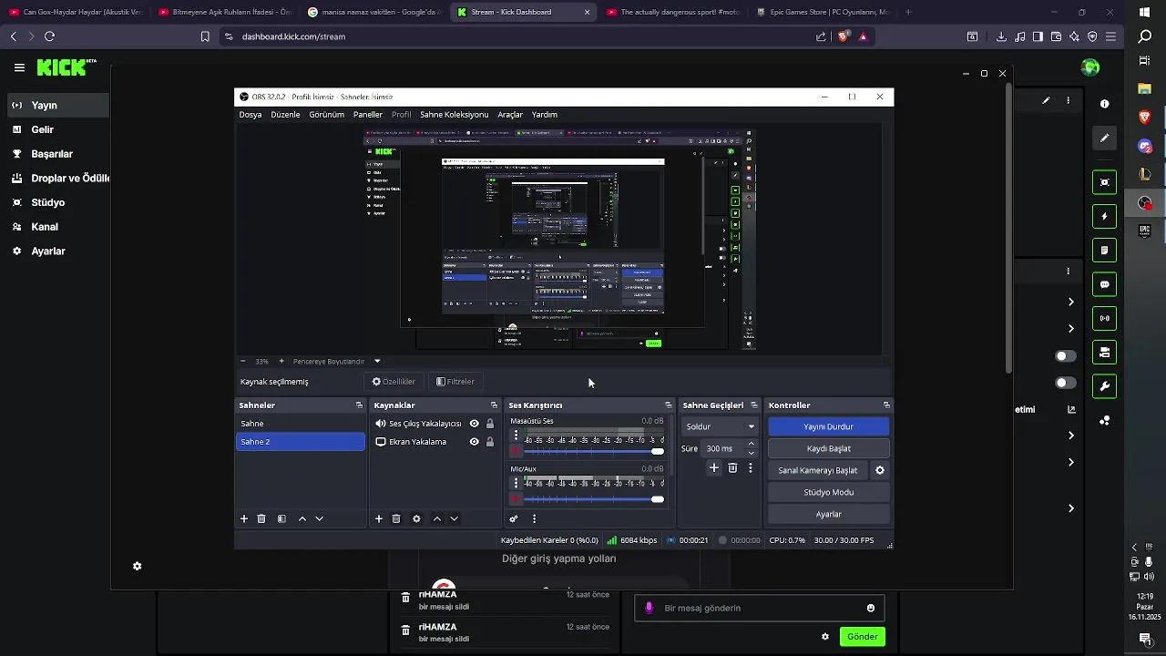The image size is (1166, 656).
Task: Click Yayını Durdur to stop streaming
Action: (828, 426)
